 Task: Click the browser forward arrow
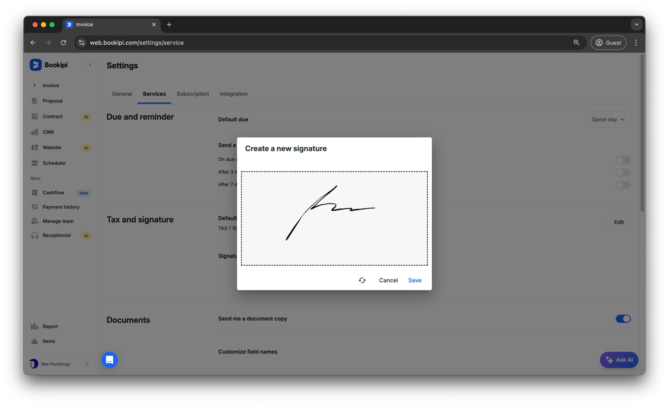(x=48, y=43)
